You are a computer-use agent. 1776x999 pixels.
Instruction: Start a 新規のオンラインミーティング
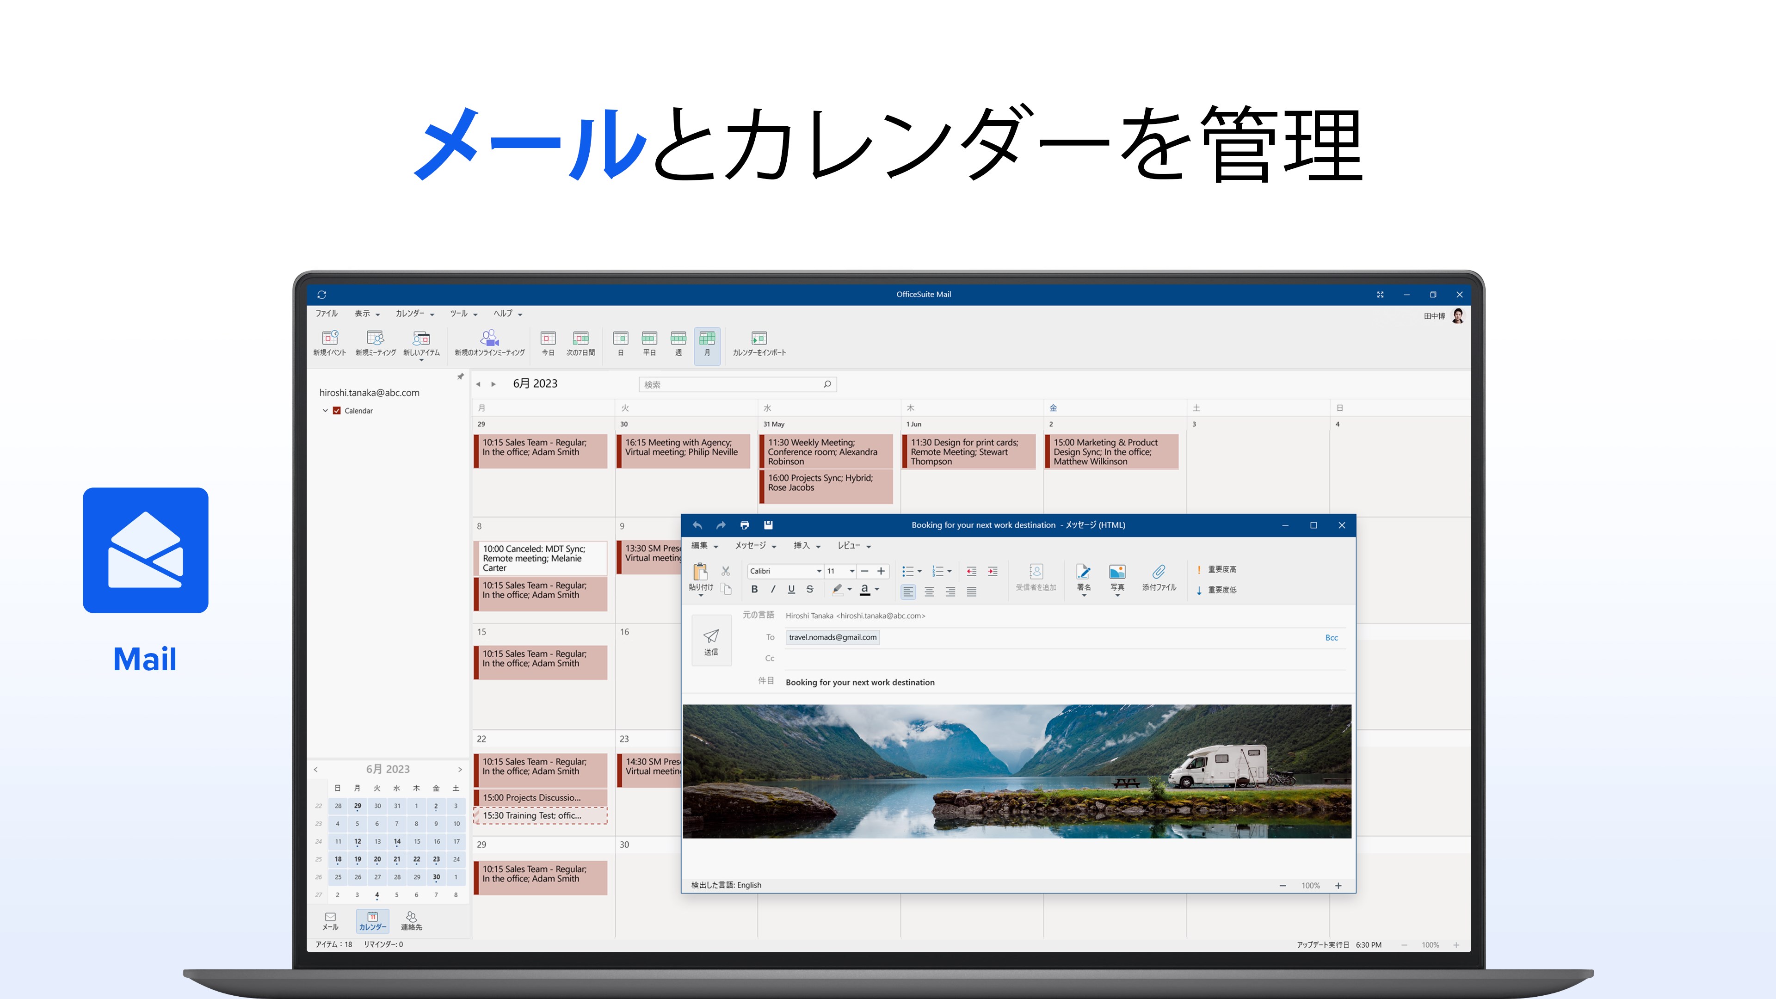[x=489, y=343]
